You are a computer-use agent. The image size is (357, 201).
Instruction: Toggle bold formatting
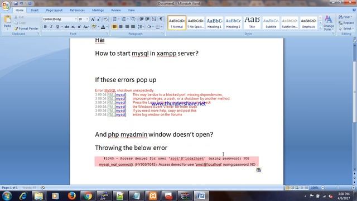tap(45, 27)
